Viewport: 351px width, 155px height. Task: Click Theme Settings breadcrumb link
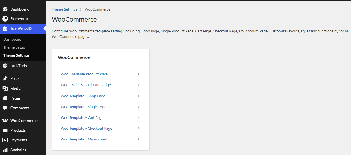64,9
